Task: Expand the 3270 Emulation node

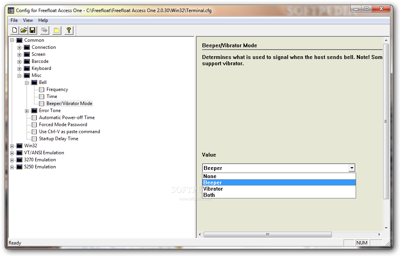Action: click(x=12, y=160)
